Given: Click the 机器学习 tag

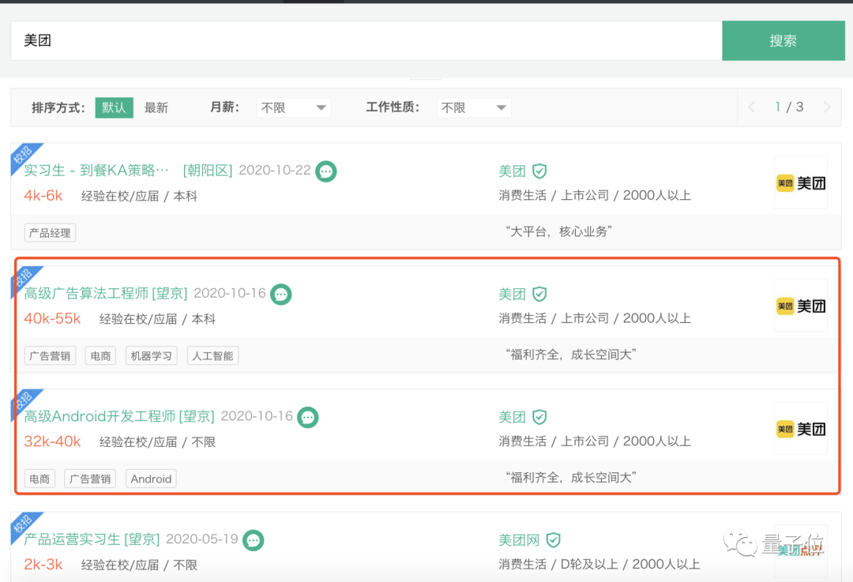Looking at the screenshot, I should [151, 356].
